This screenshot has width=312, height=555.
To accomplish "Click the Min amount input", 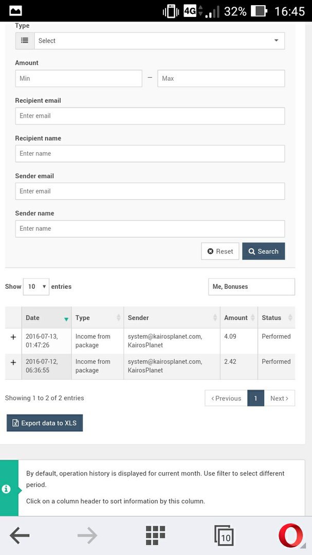I will (x=79, y=79).
